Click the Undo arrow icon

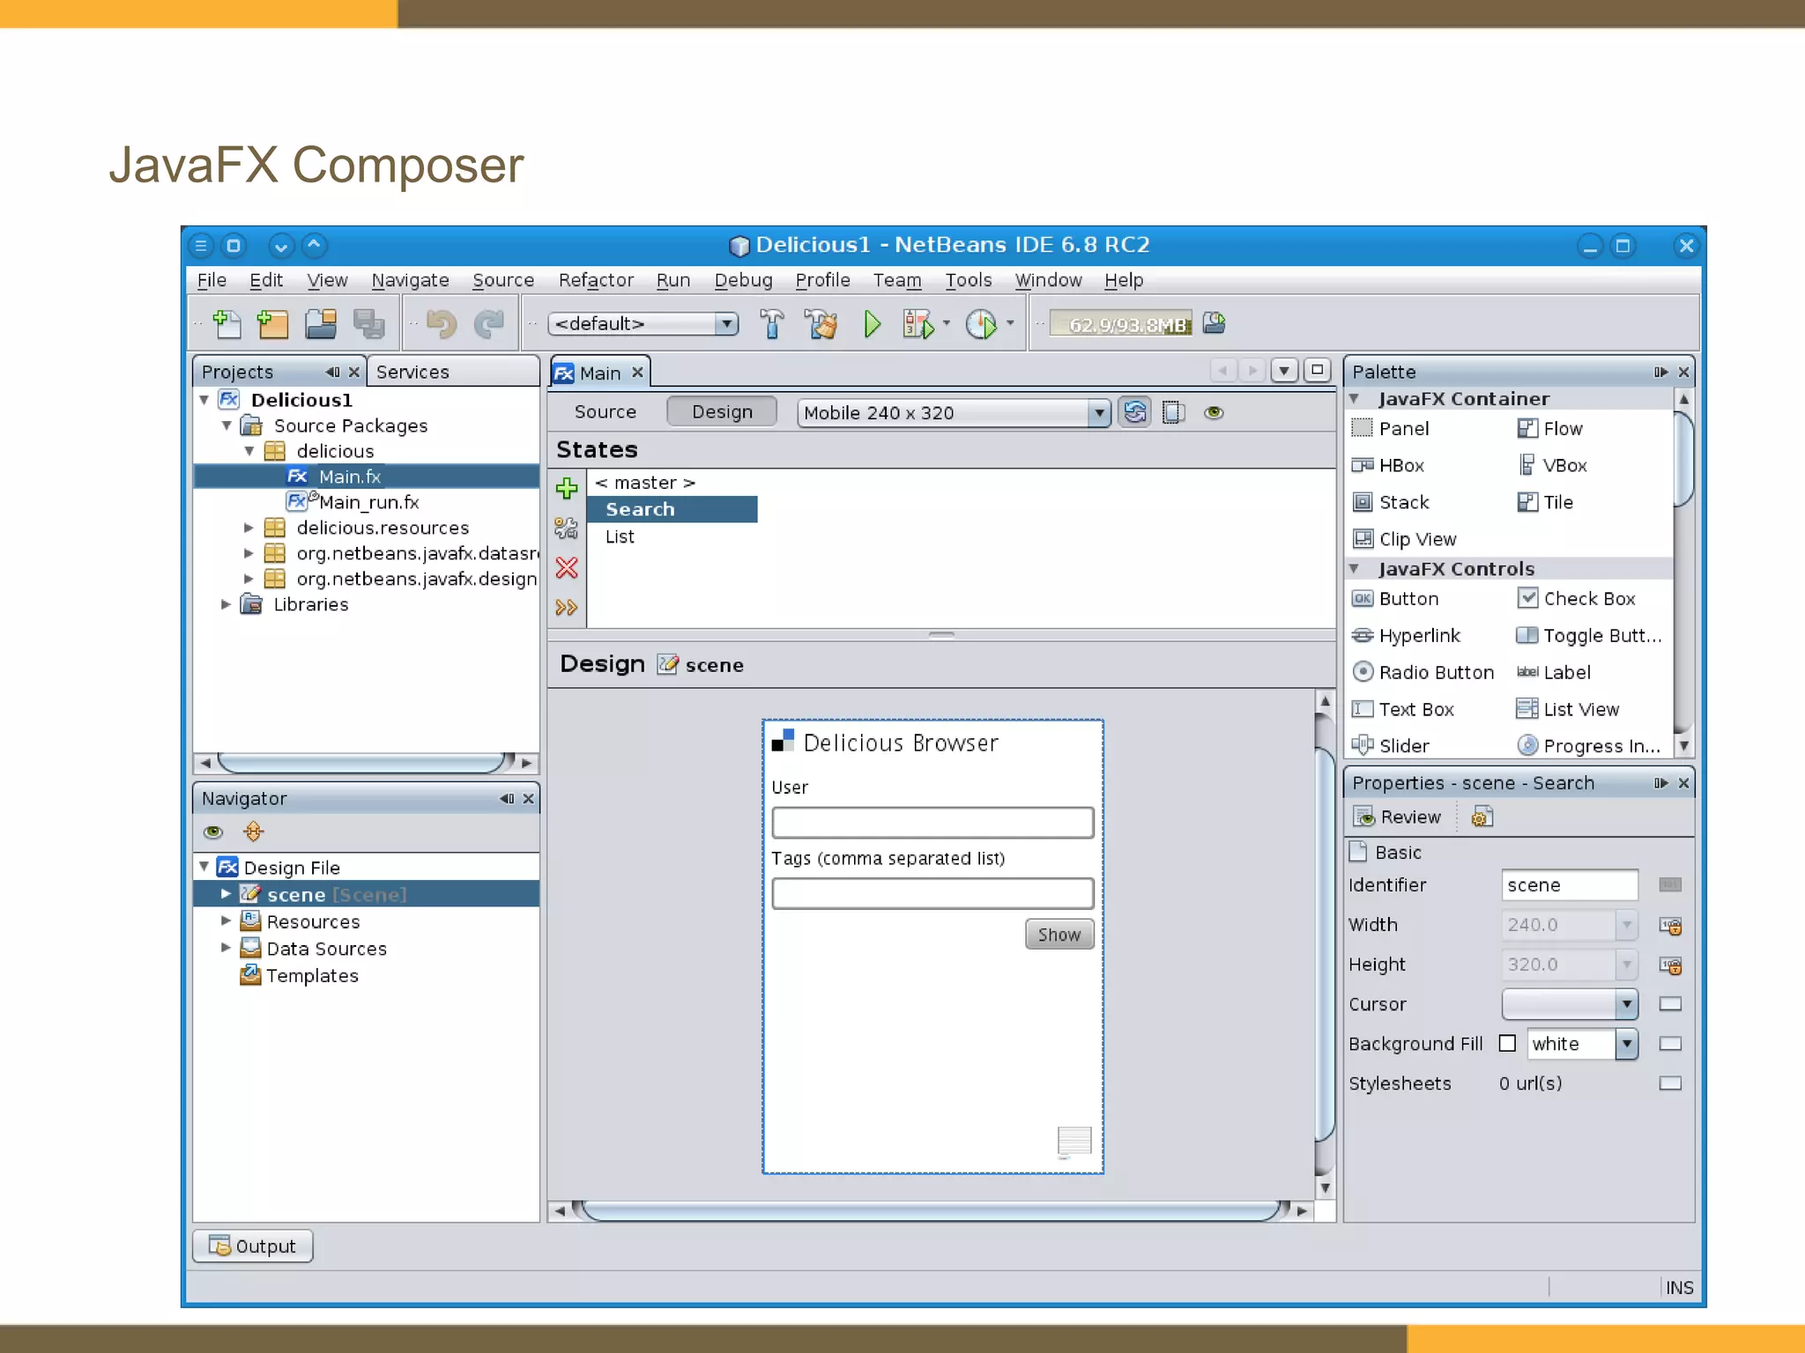coord(442,324)
